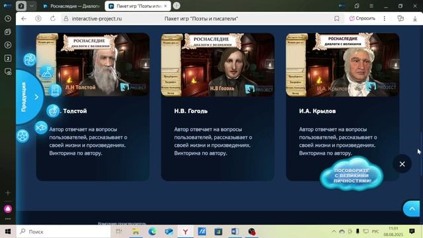Click the Н.В. Гоголь card heading
Image resolution: width=423 pixels, height=238 pixels.
coord(191,111)
